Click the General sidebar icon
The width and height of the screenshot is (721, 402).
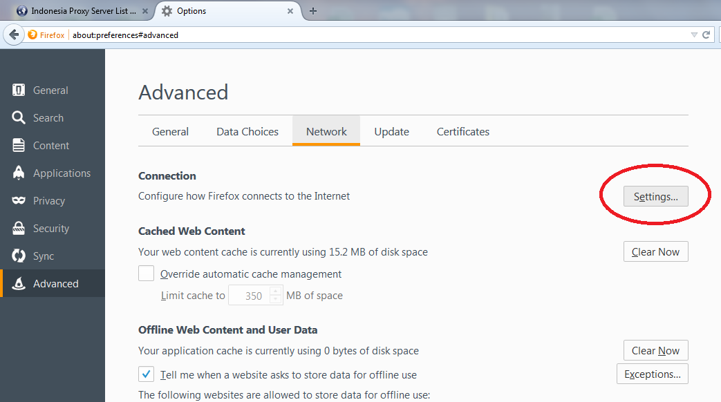tap(19, 90)
